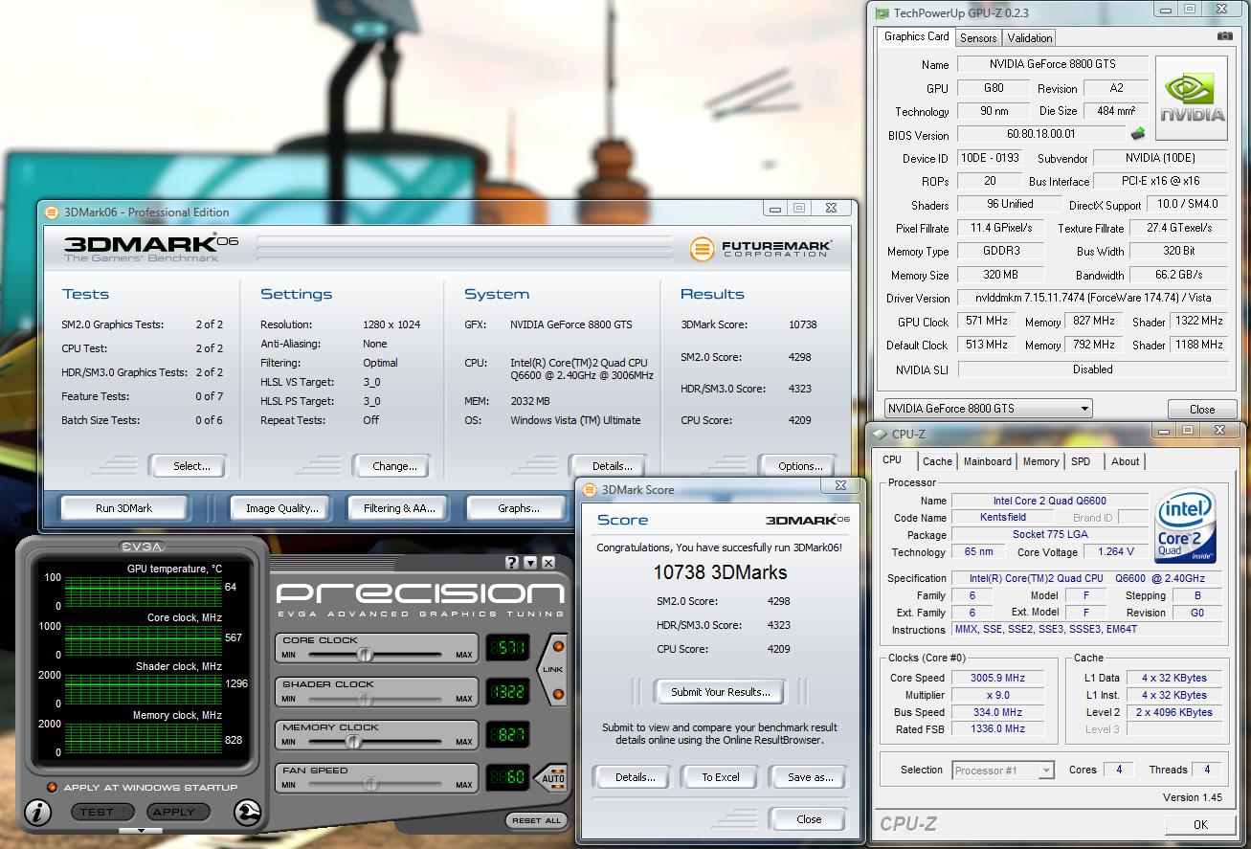
Task: Click the GPU-Z Close button
Action: coord(1202,409)
